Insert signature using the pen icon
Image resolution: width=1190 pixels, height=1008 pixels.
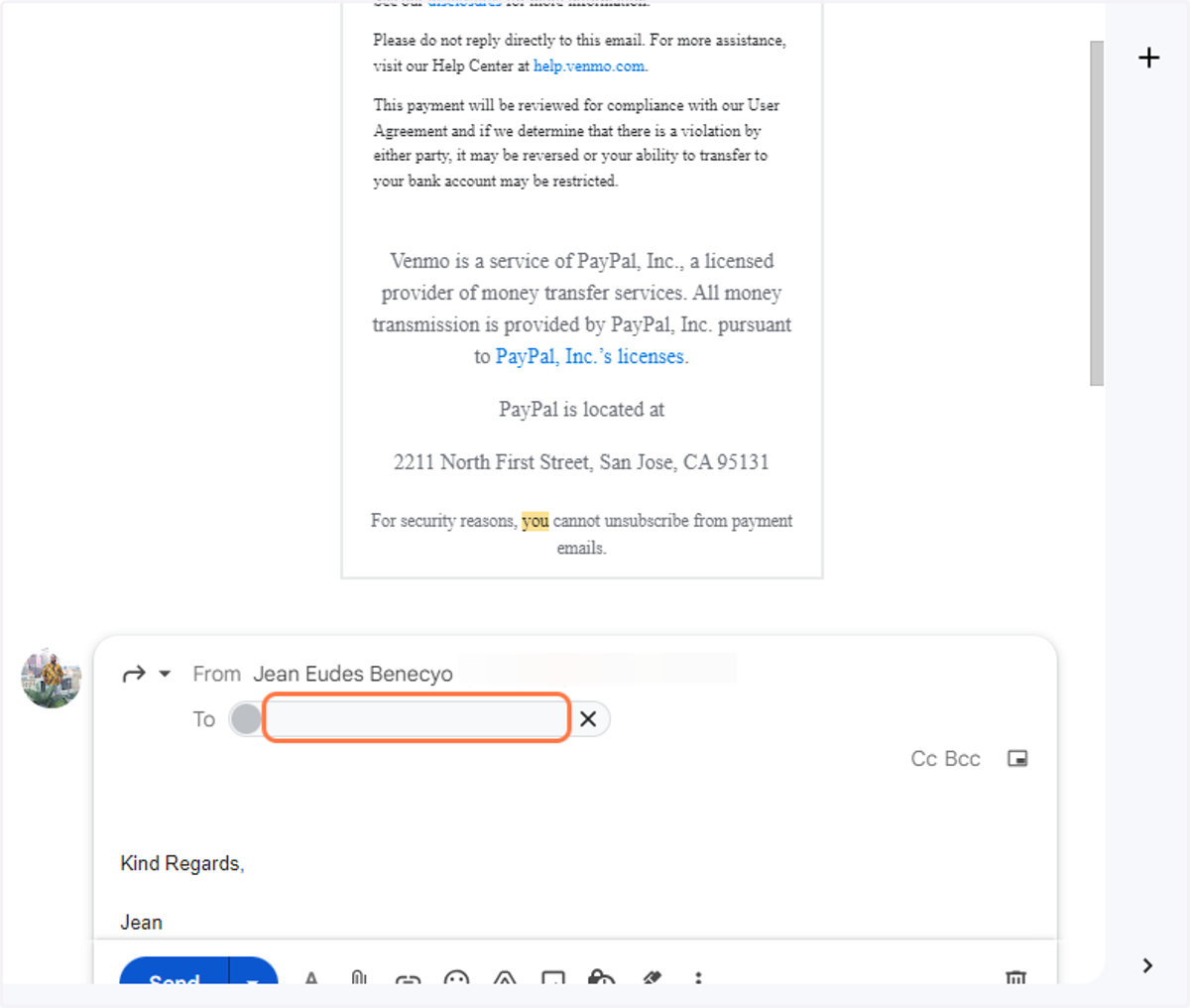[652, 978]
